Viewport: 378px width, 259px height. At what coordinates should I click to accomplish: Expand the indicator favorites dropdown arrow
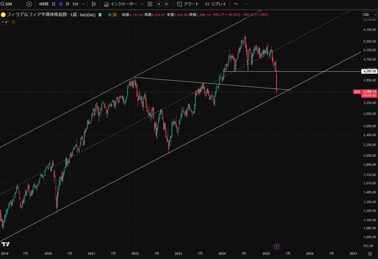142,4
